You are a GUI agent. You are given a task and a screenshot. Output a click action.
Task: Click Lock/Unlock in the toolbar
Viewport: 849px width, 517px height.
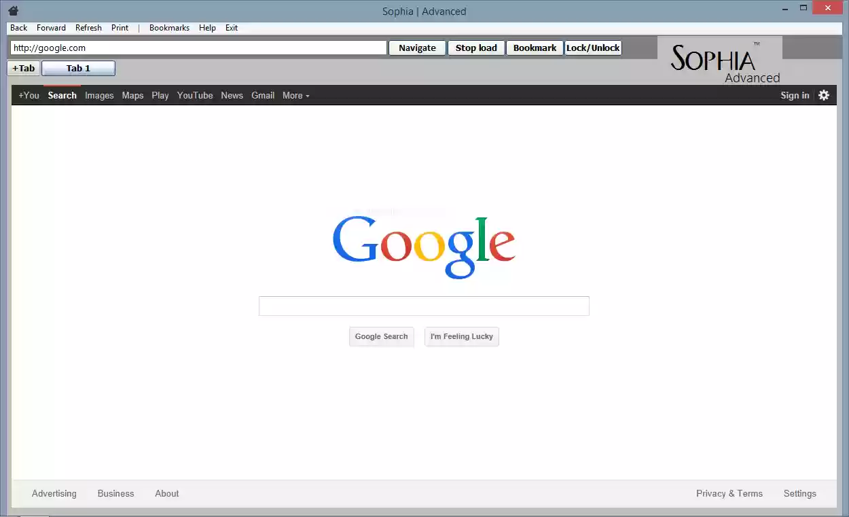tap(592, 48)
